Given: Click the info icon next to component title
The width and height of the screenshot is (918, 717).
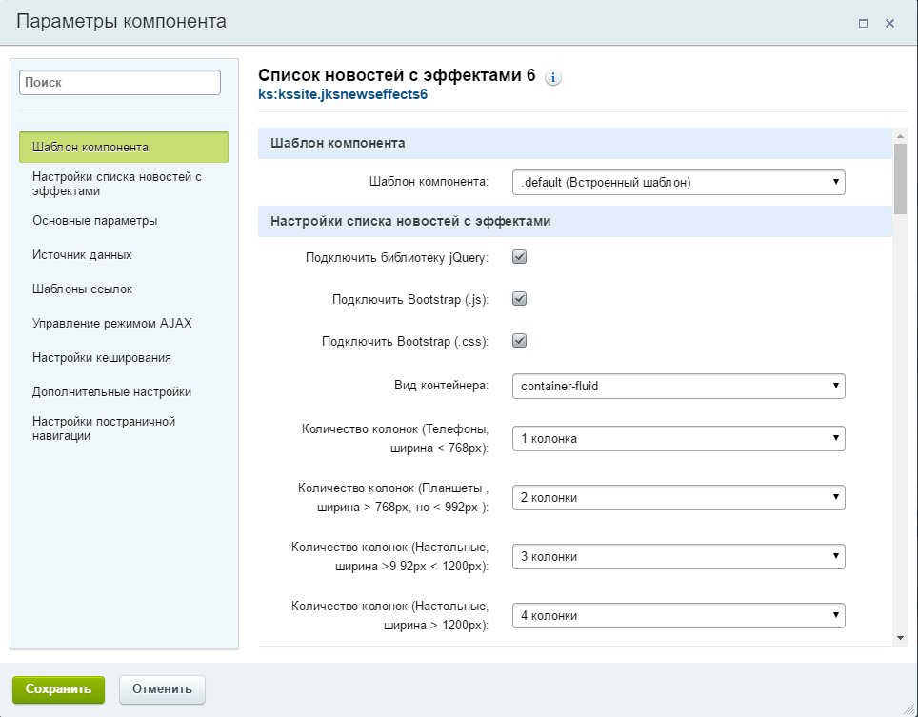Looking at the screenshot, I should (x=552, y=77).
